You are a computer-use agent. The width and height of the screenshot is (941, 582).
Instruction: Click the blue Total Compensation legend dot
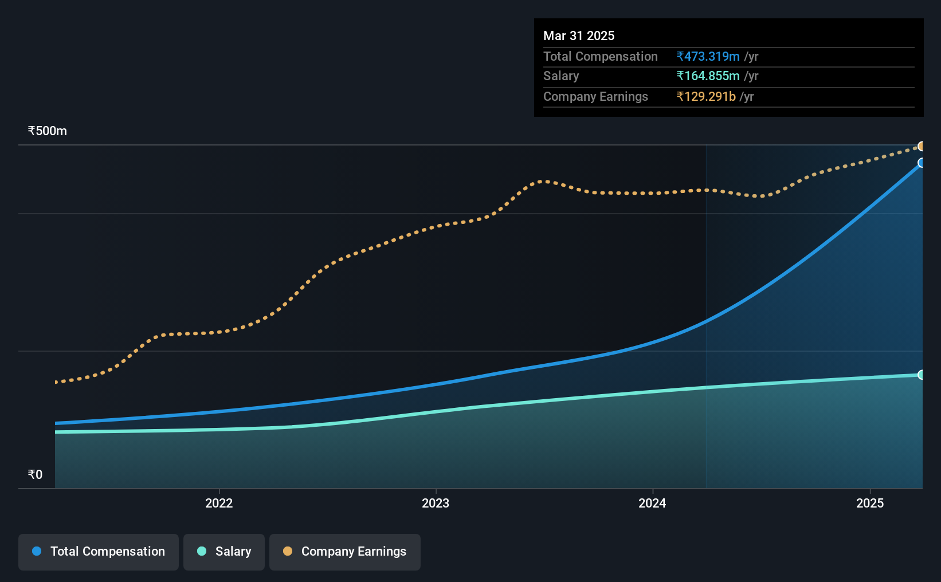click(x=37, y=551)
